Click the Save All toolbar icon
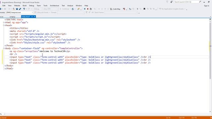The image size is (212, 119). click(20, 9)
